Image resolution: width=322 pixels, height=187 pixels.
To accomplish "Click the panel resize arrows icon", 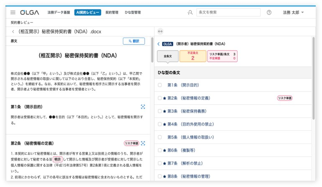I will click(x=160, y=31).
